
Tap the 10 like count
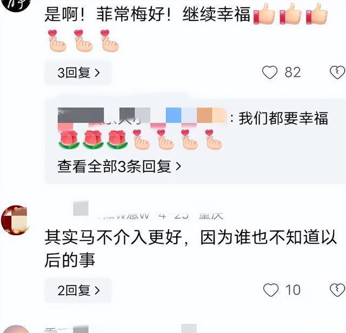(293, 290)
